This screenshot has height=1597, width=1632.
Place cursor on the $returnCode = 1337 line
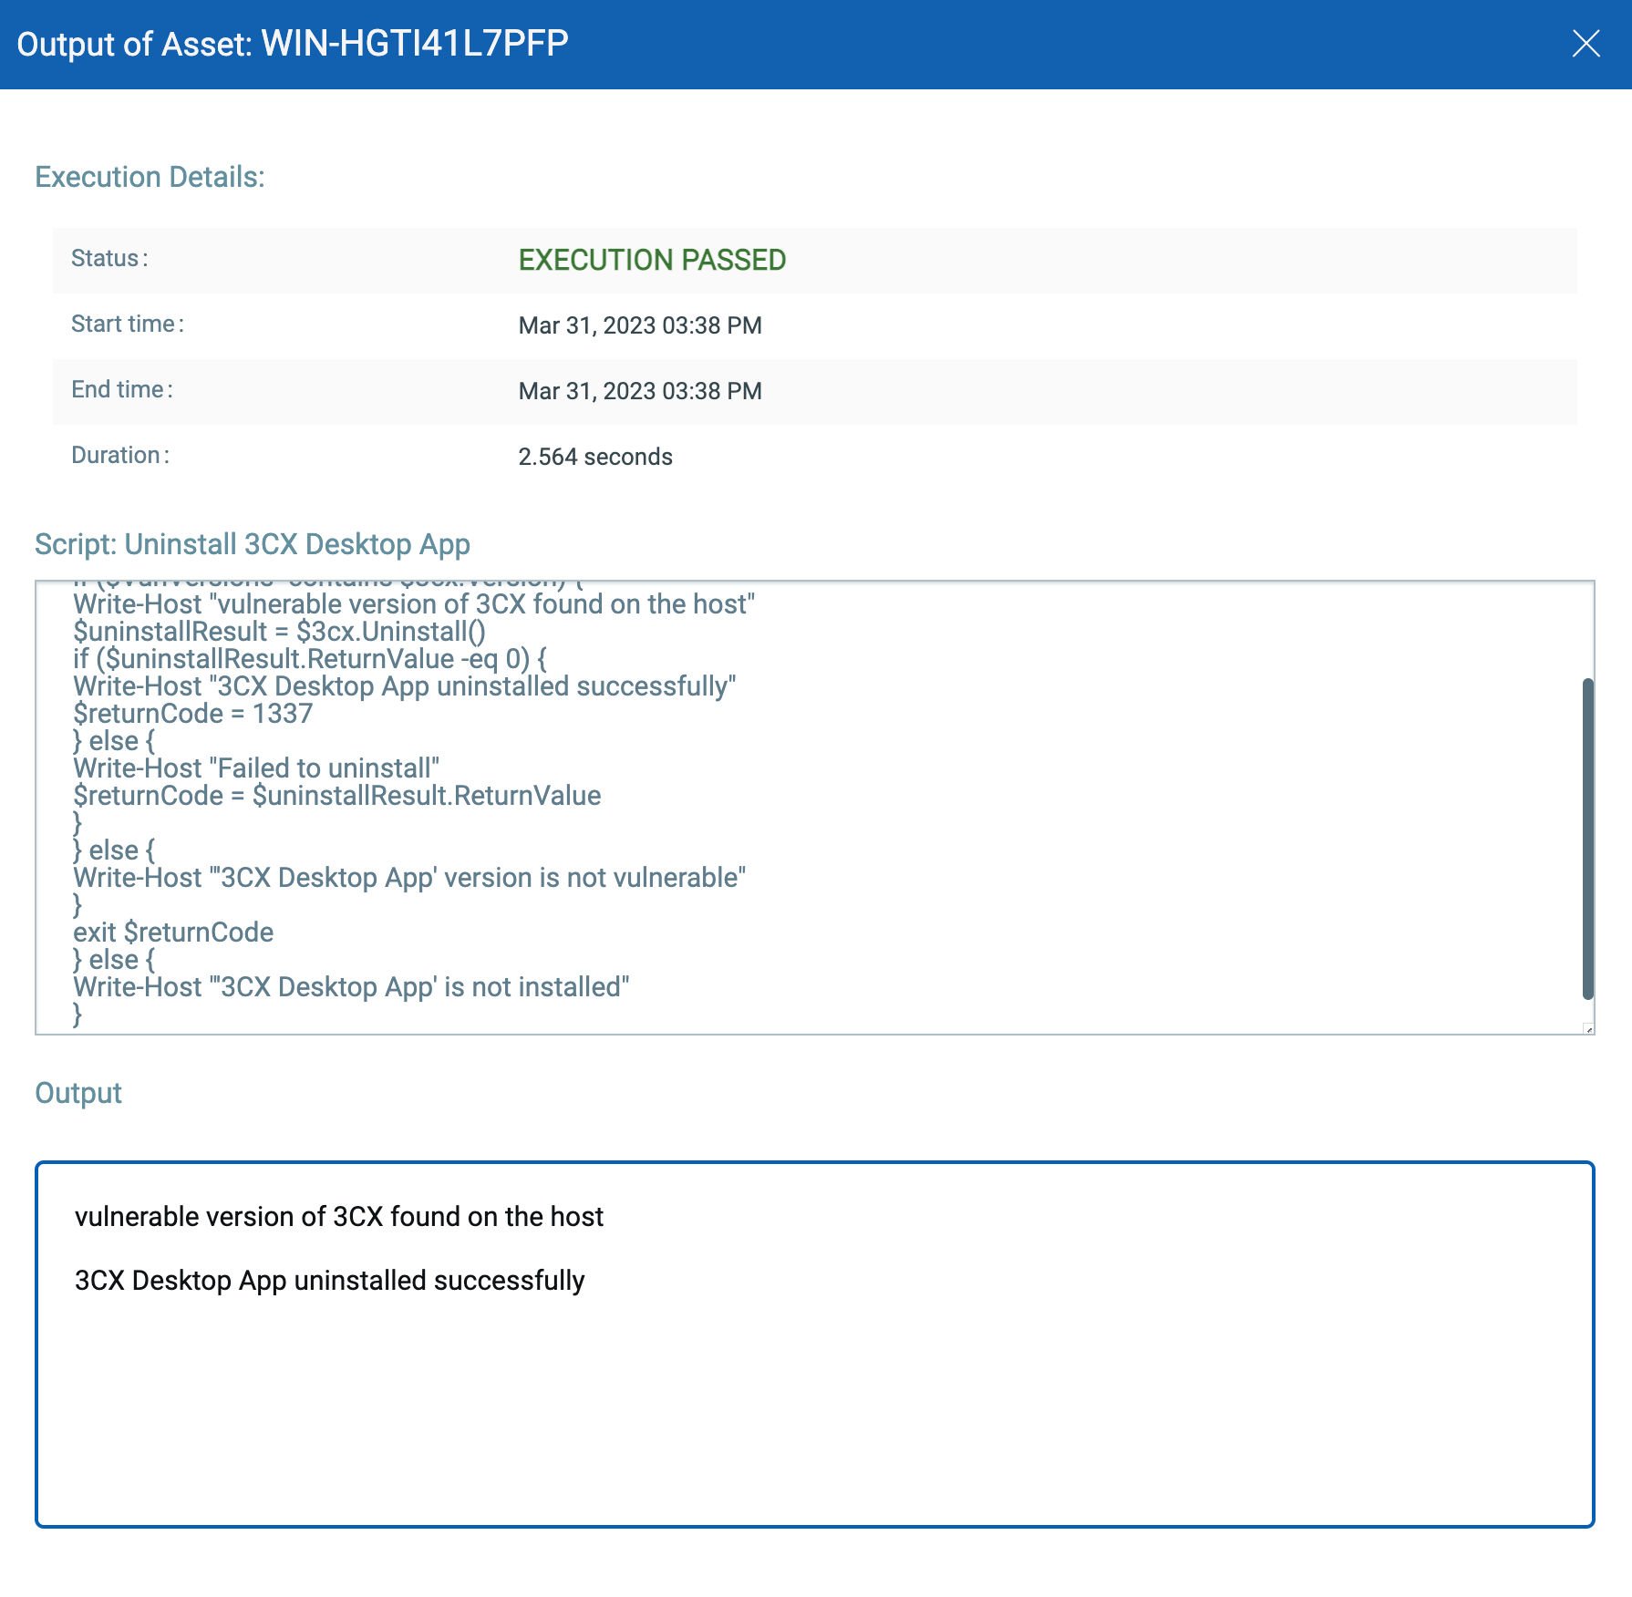192,714
